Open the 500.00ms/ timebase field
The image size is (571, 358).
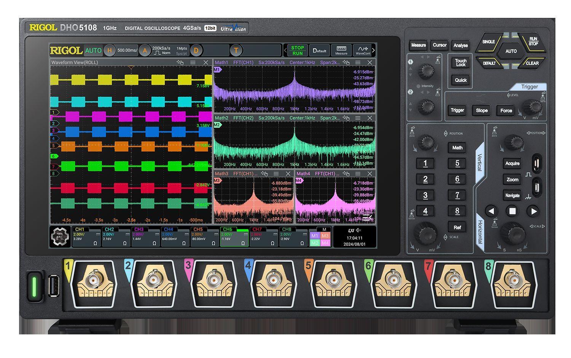(x=128, y=50)
